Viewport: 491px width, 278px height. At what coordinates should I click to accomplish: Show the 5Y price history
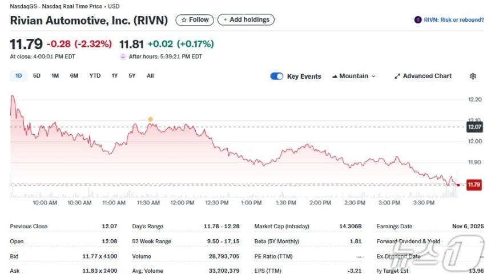[132, 76]
